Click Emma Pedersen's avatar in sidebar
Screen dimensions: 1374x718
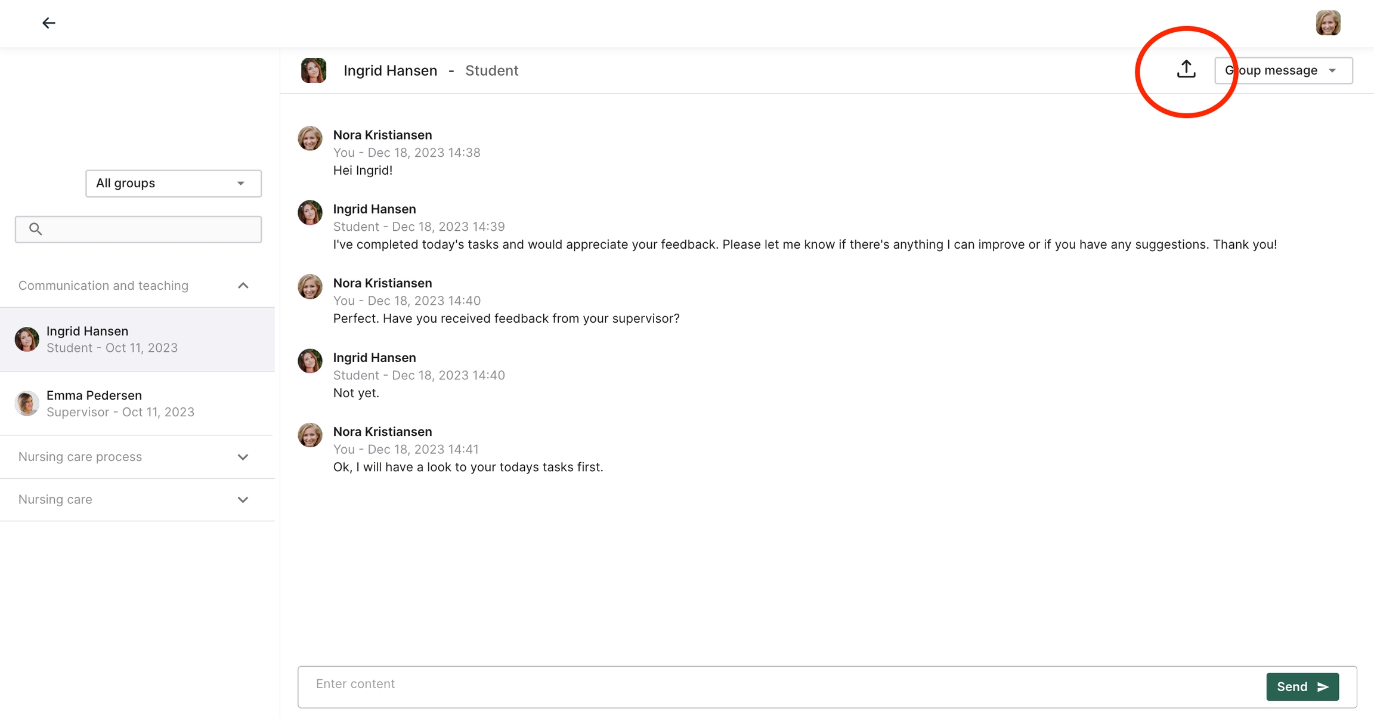click(27, 404)
